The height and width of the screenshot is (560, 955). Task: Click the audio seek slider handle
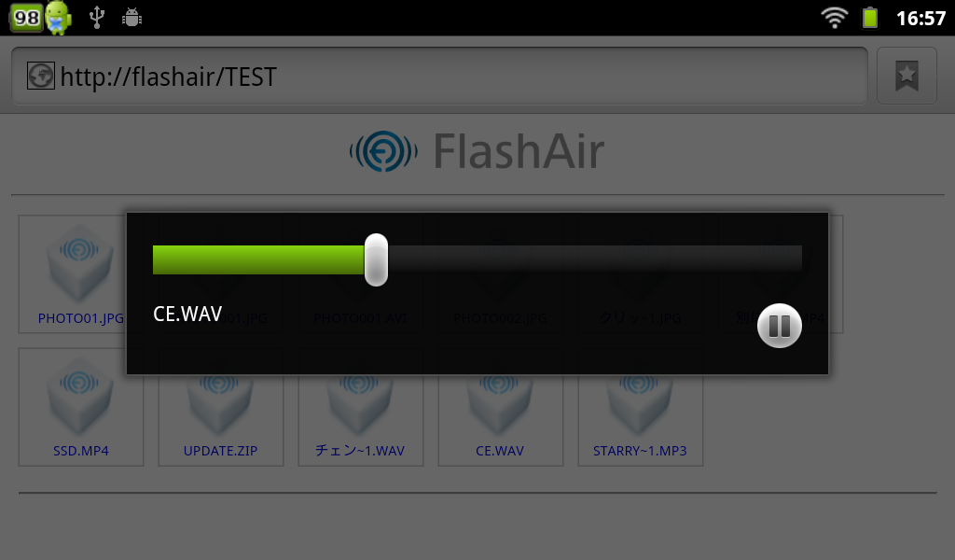click(376, 259)
